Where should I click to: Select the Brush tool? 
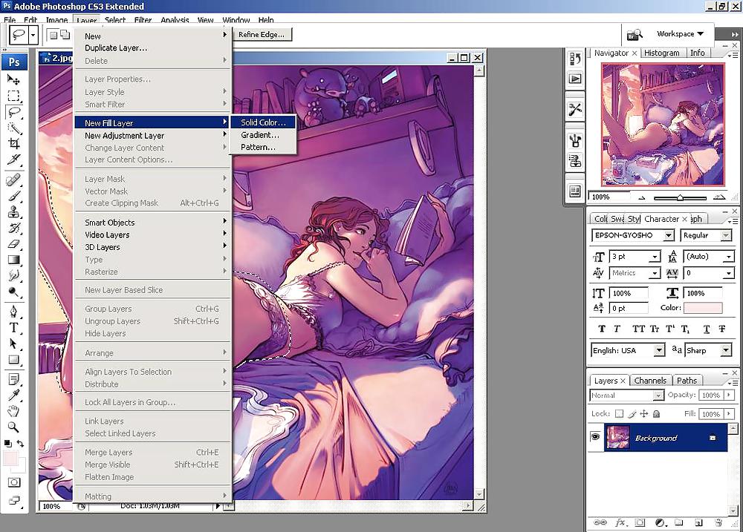pos(13,196)
